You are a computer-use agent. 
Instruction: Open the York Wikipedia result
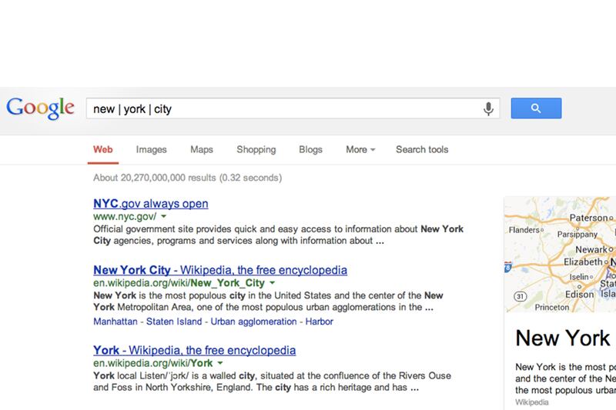pyautogui.click(x=194, y=350)
